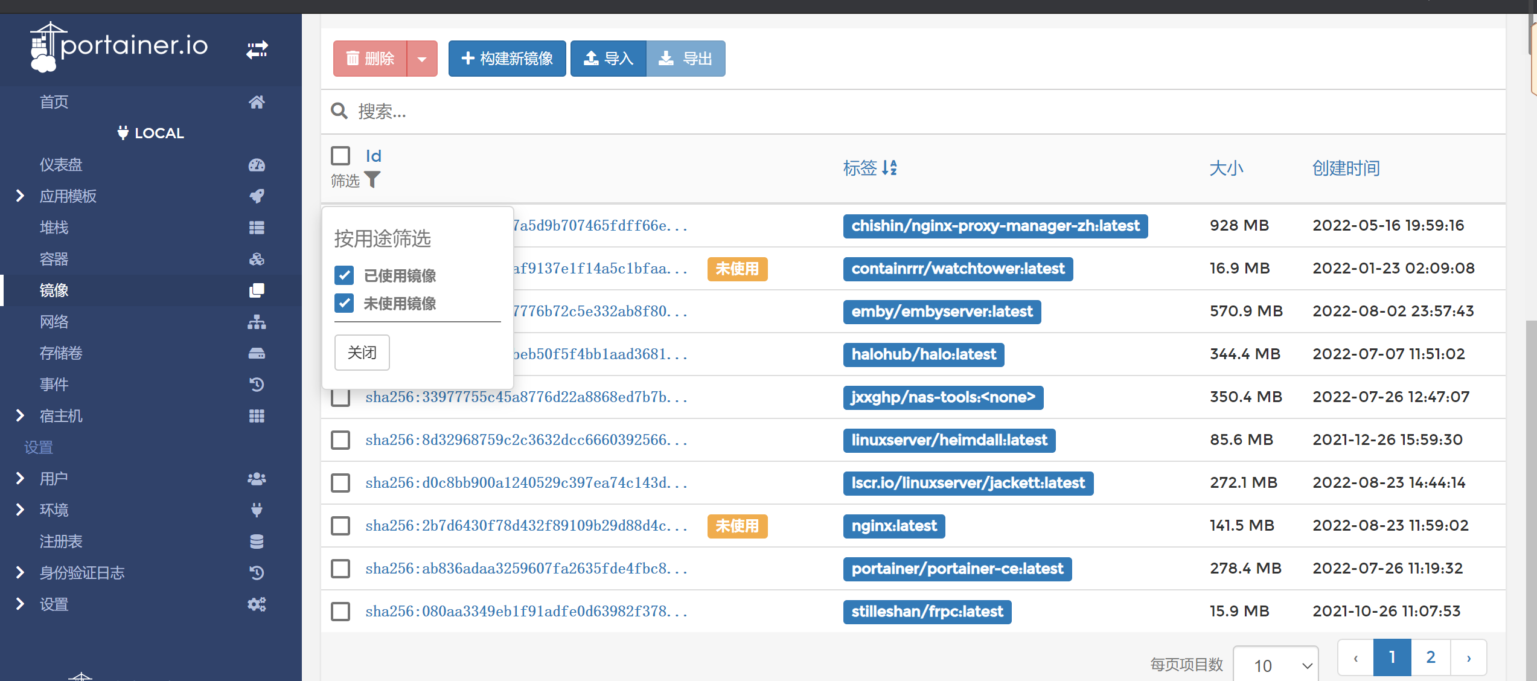The image size is (1537, 681).
Task: Click the home icon beside 首页
Action: pos(257,102)
